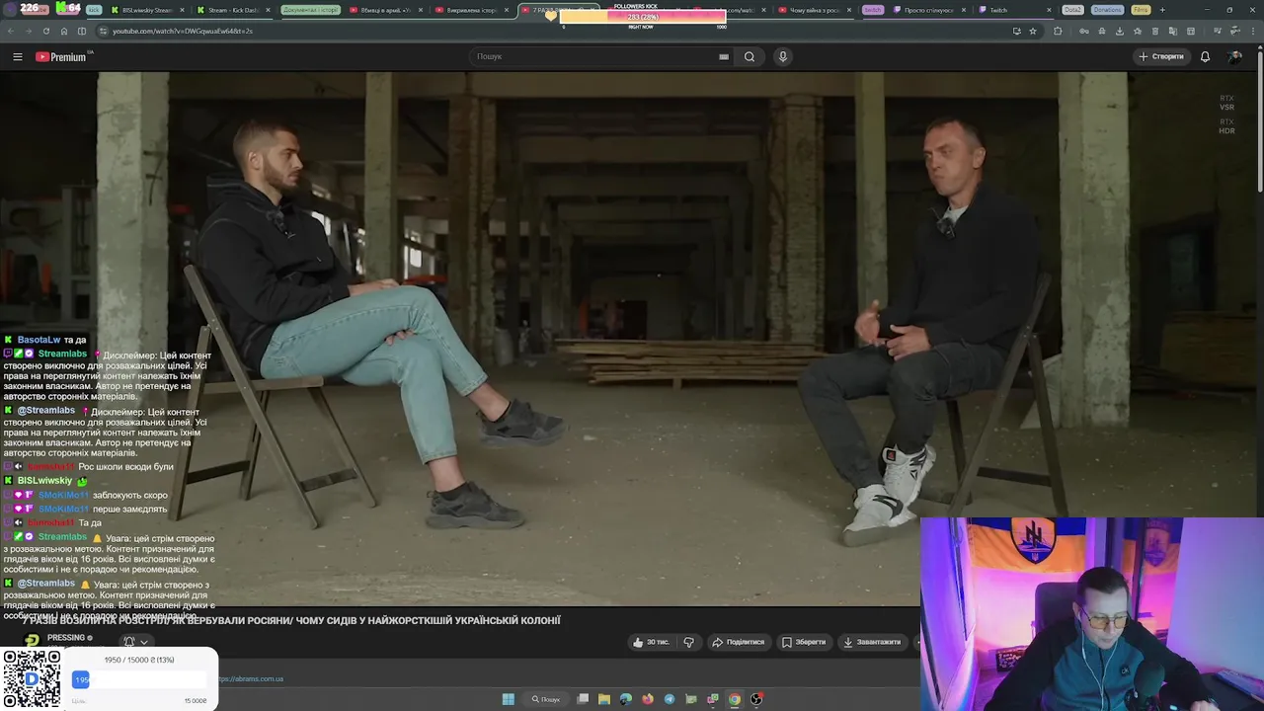Viewport: 1264px width, 711px height.
Task: Open Task View on the taskbar
Action: (x=583, y=699)
